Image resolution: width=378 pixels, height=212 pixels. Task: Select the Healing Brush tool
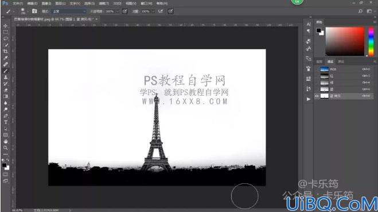(5, 64)
